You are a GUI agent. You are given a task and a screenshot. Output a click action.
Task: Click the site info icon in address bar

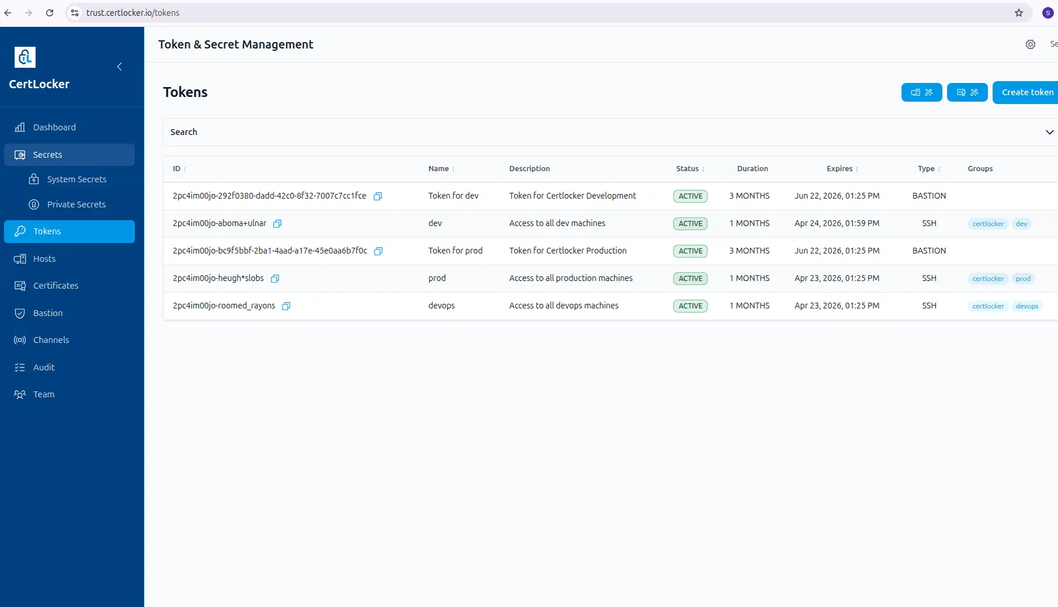point(75,13)
